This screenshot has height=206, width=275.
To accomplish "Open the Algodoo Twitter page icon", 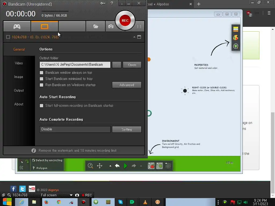I will (23, 189).
